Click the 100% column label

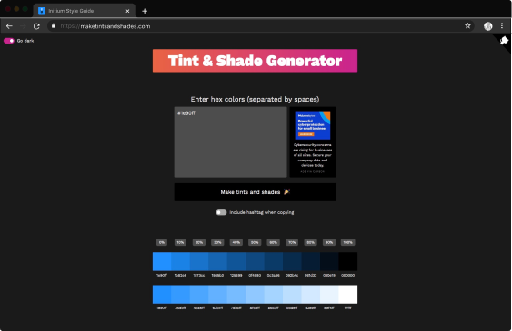coord(347,242)
